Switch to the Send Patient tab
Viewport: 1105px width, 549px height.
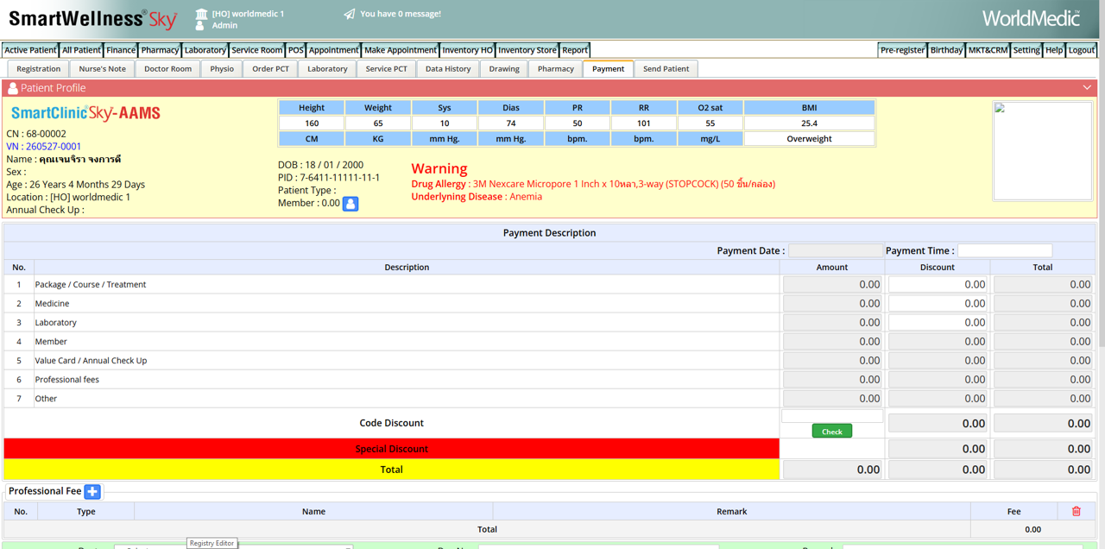coord(666,69)
